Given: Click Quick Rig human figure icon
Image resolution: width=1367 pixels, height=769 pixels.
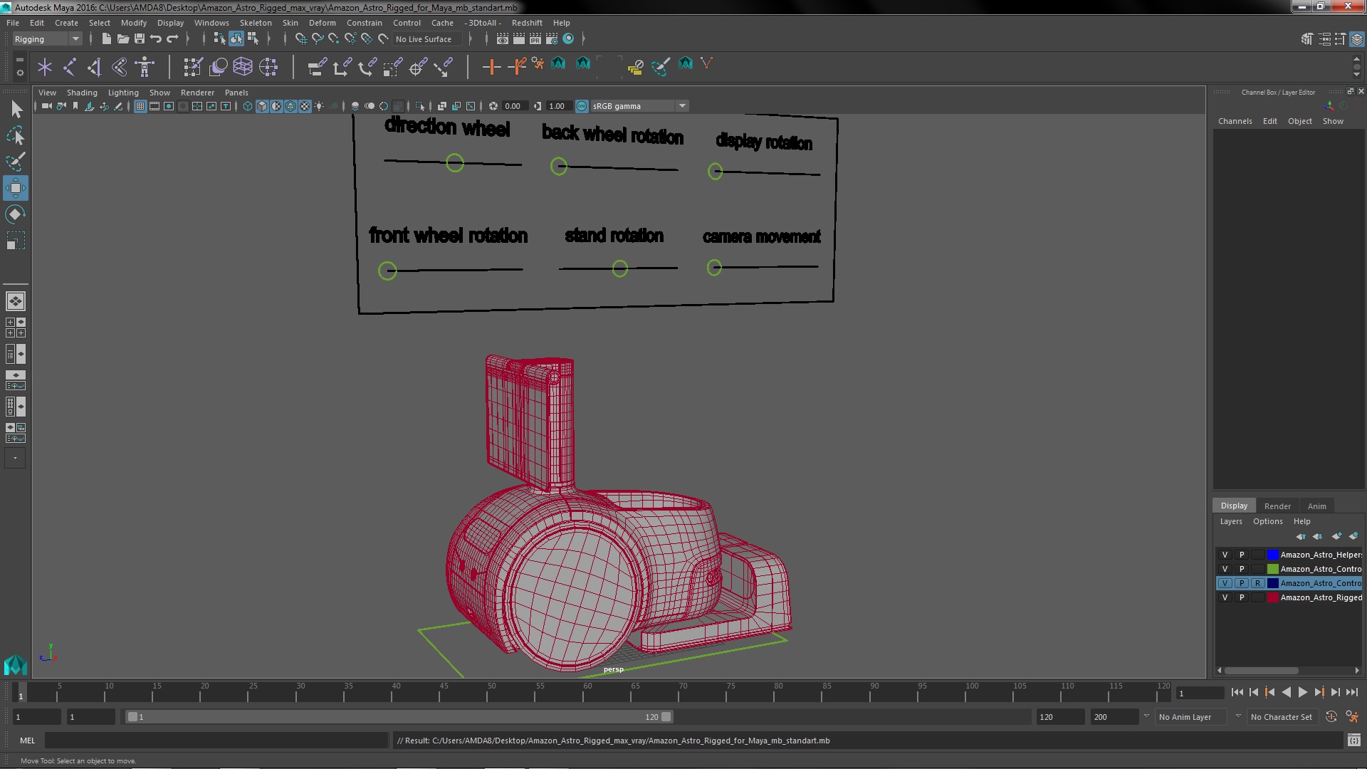Looking at the screenshot, I should (x=145, y=67).
